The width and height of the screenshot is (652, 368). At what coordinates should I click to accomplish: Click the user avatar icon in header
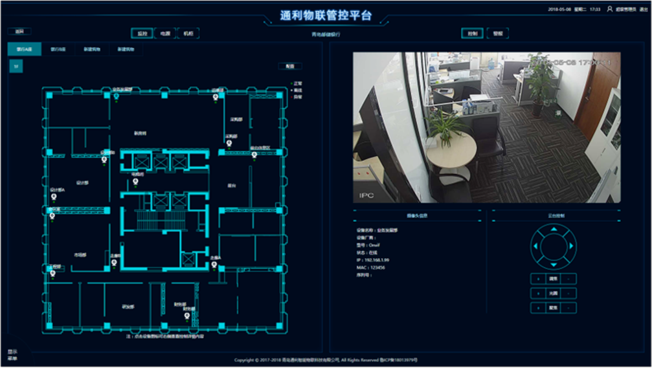click(x=609, y=10)
